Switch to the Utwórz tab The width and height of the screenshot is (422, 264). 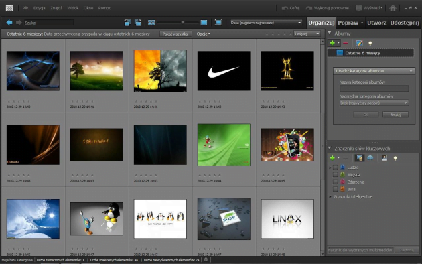coord(376,23)
